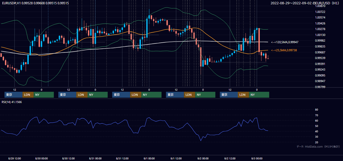Click price axis value 0.99095
Viewport: 343px width, 161px height.
point(320,75)
